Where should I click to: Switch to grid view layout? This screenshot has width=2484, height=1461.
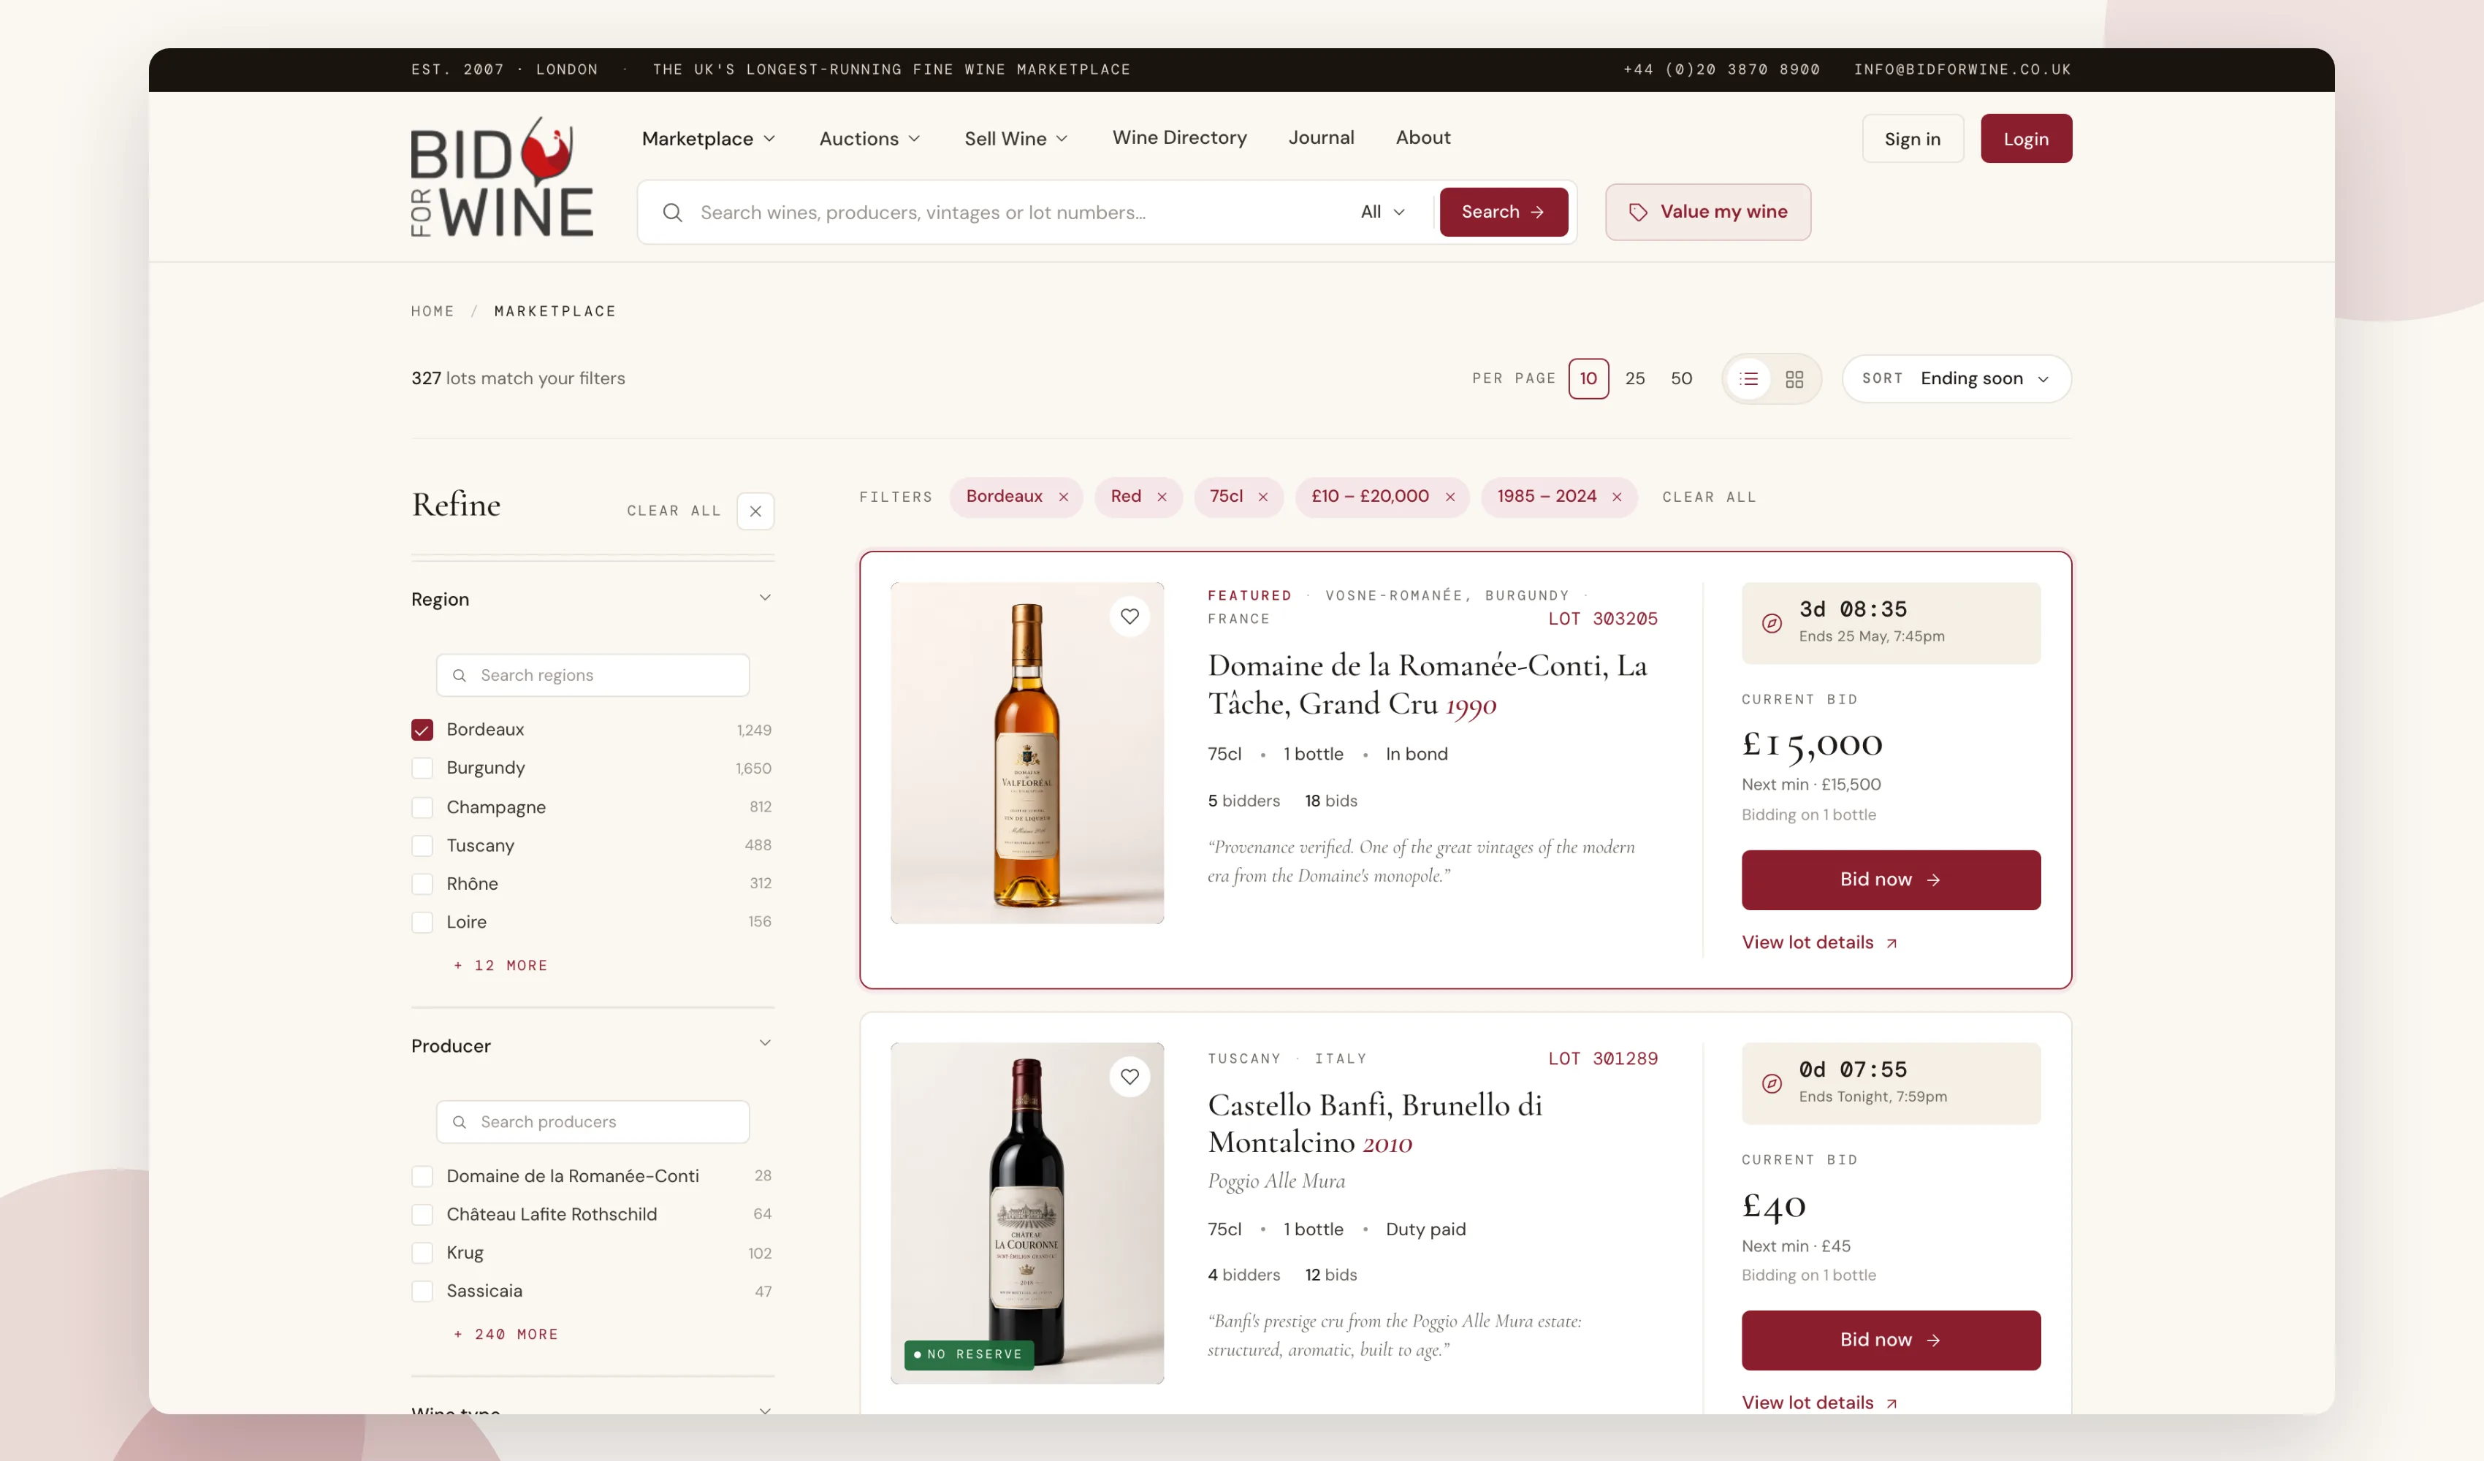point(1794,378)
